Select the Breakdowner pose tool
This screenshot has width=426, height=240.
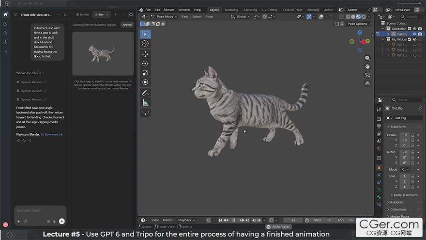pos(145,113)
